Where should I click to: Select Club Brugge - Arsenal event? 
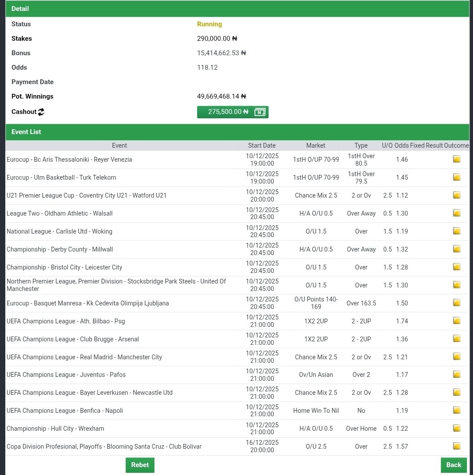73,339
